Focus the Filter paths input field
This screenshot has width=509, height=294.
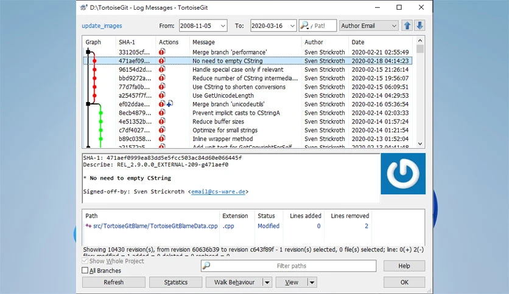(289, 266)
